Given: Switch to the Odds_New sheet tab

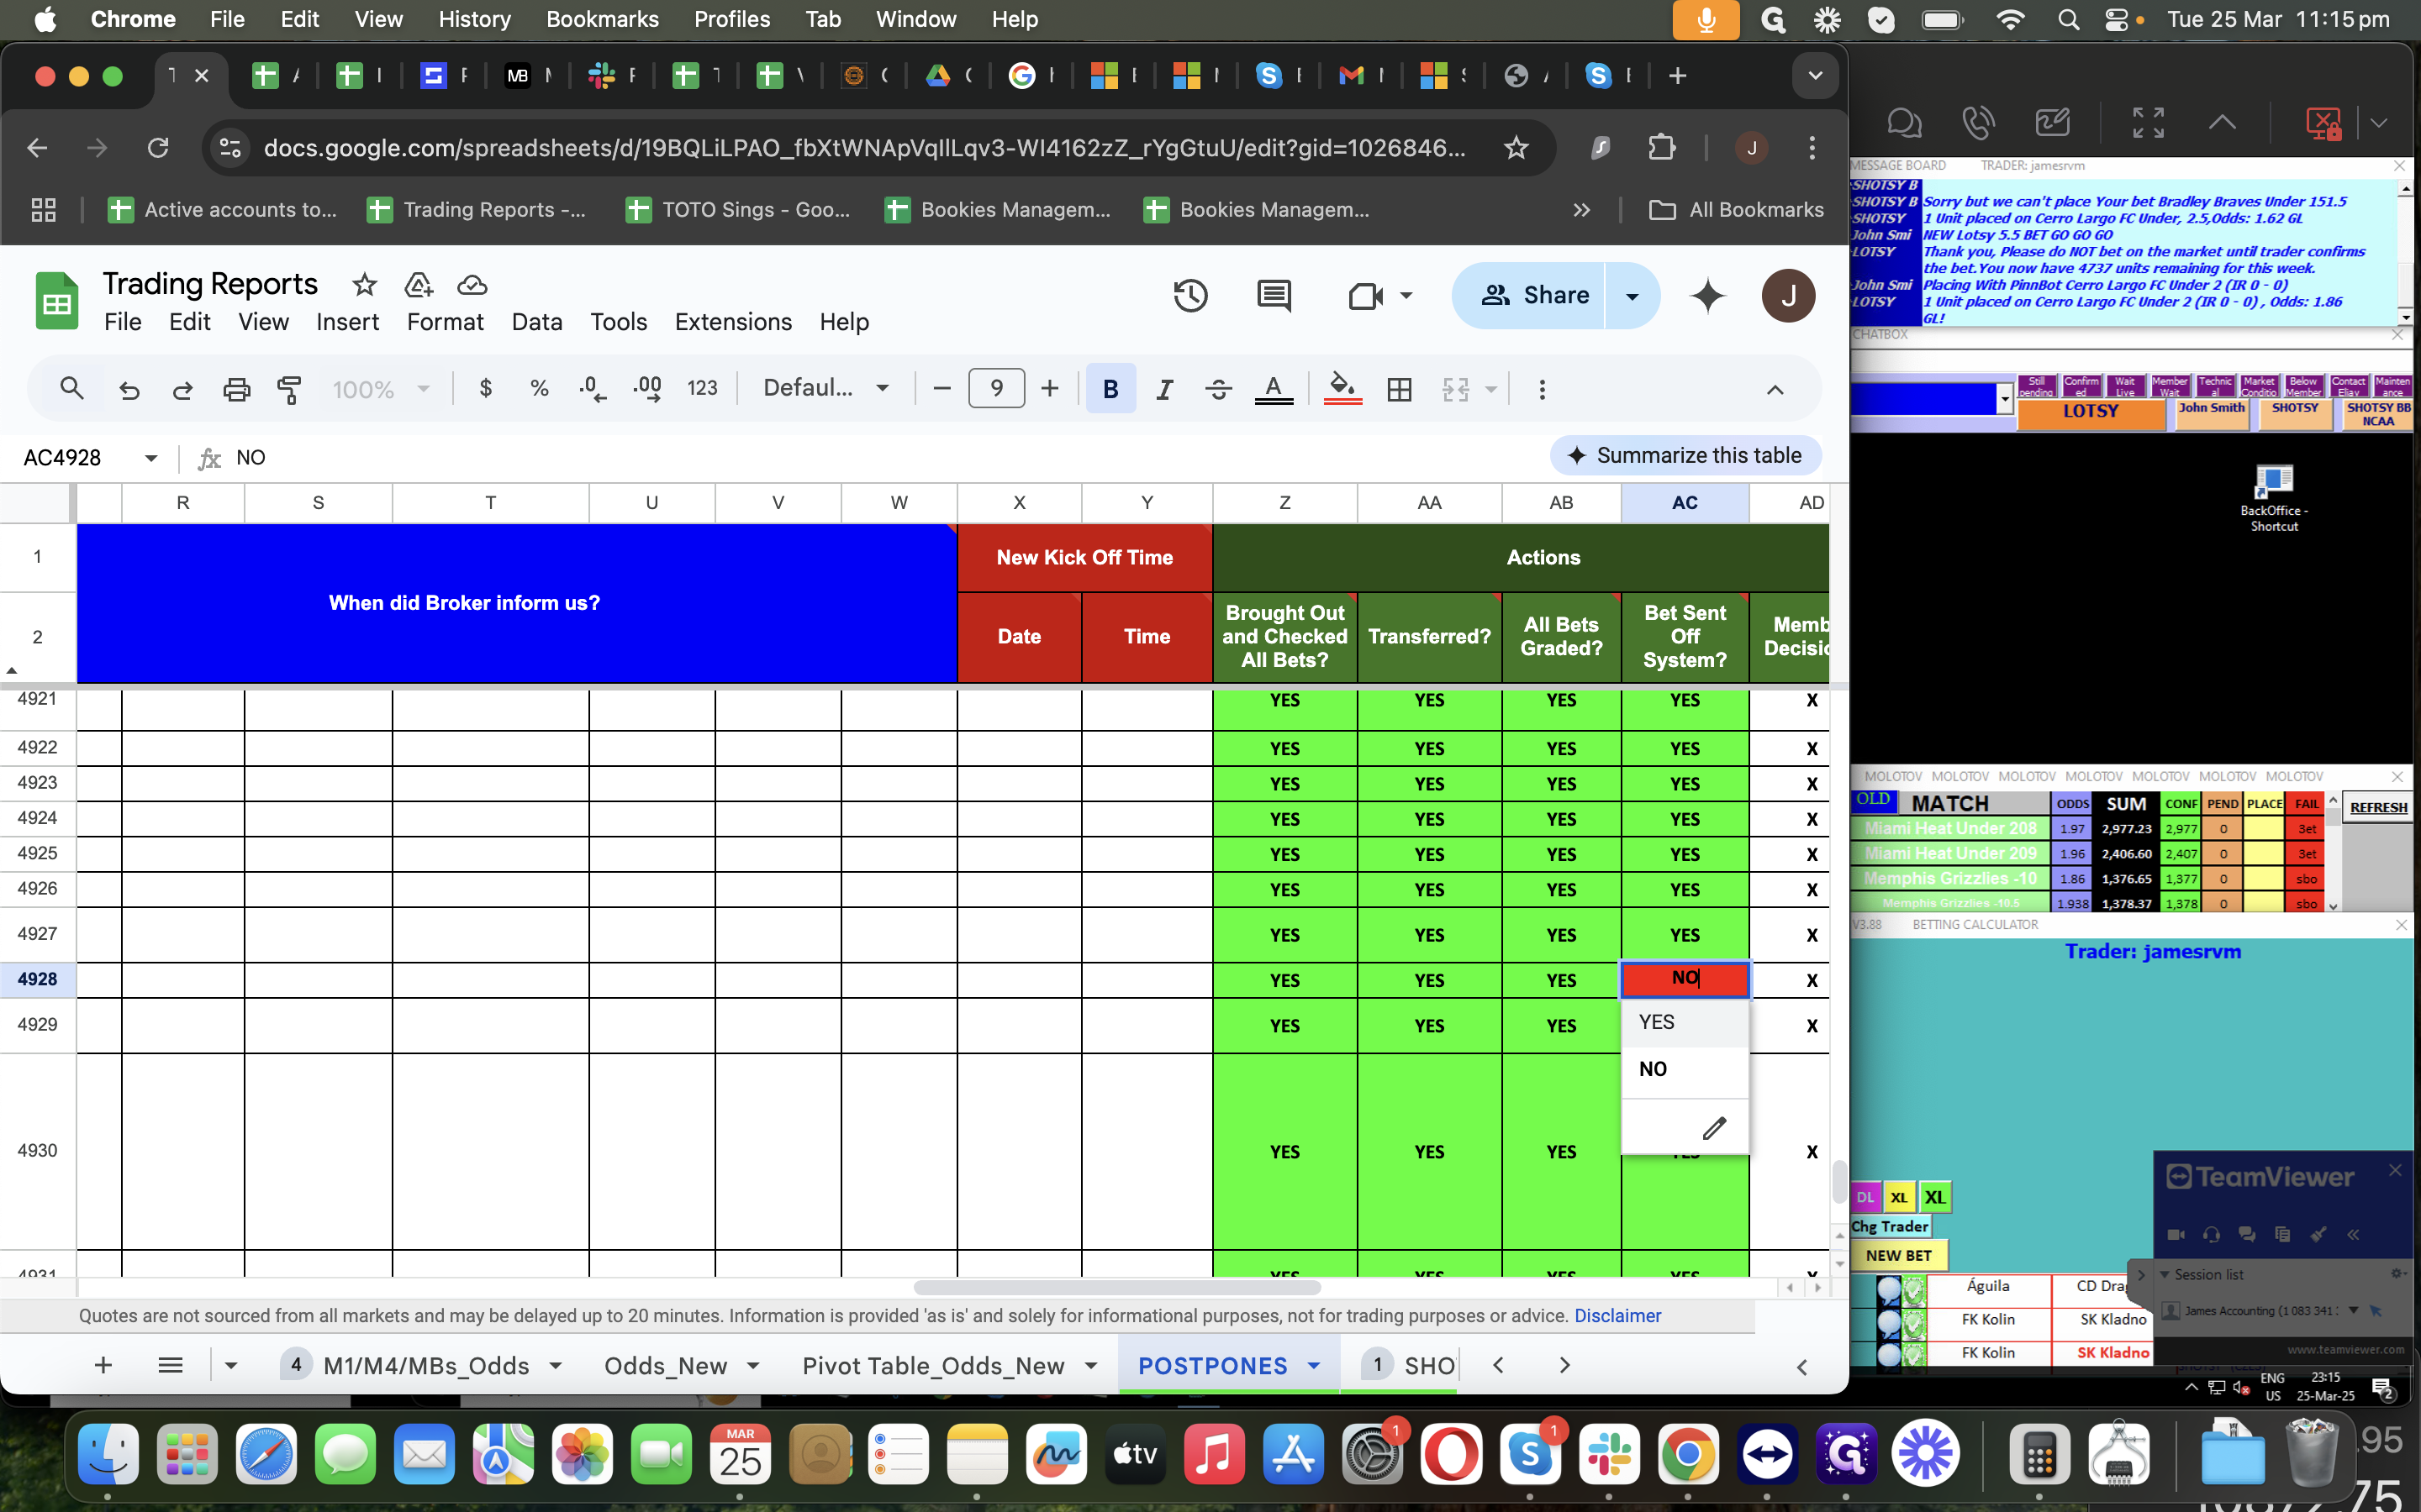Looking at the screenshot, I should tap(665, 1366).
